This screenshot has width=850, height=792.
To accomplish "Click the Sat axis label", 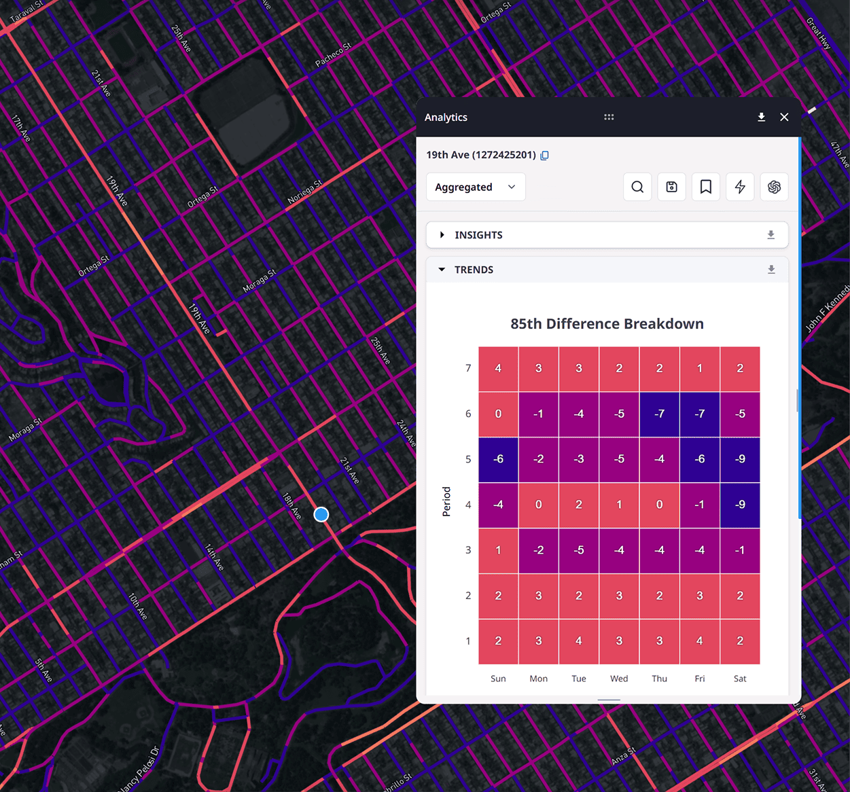I will click(740, 679).
